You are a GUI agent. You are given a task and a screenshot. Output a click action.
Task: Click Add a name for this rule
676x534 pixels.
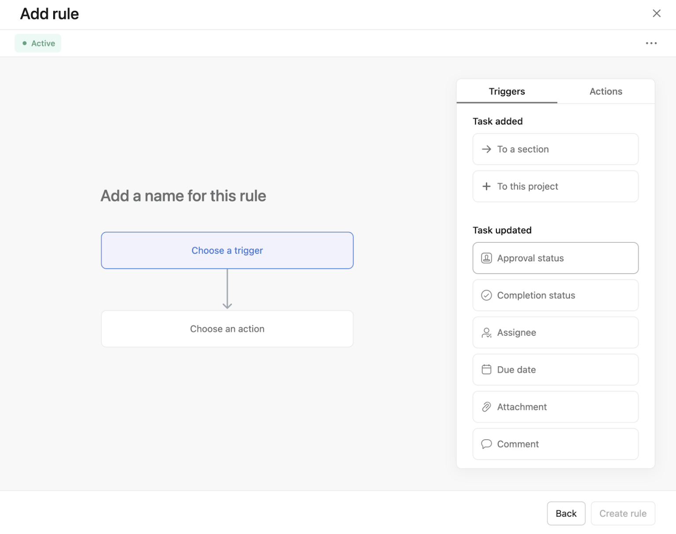184,196
